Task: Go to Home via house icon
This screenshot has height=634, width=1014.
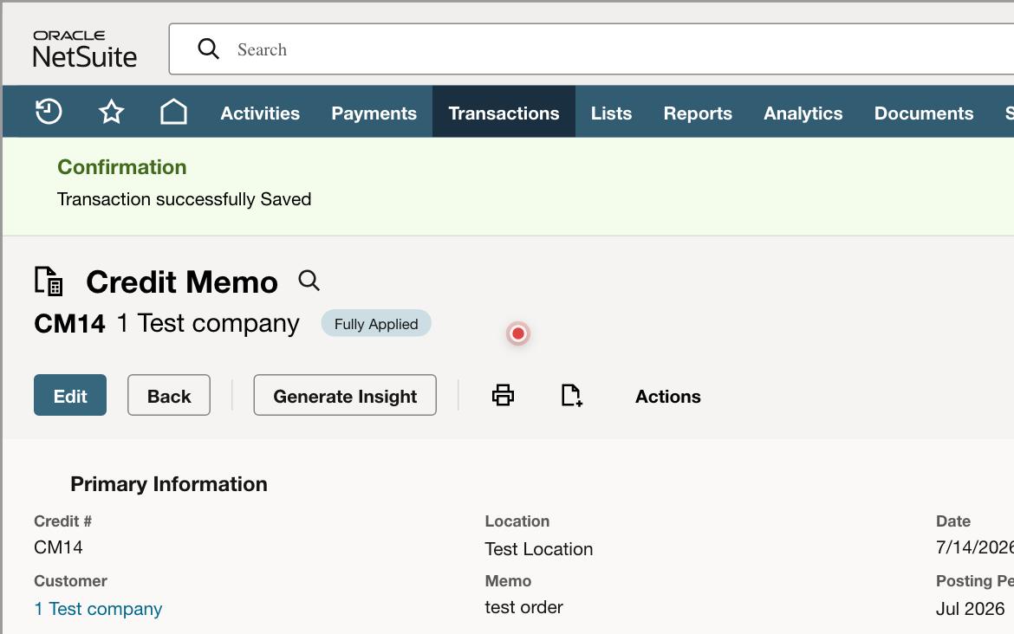Action: 173,112
